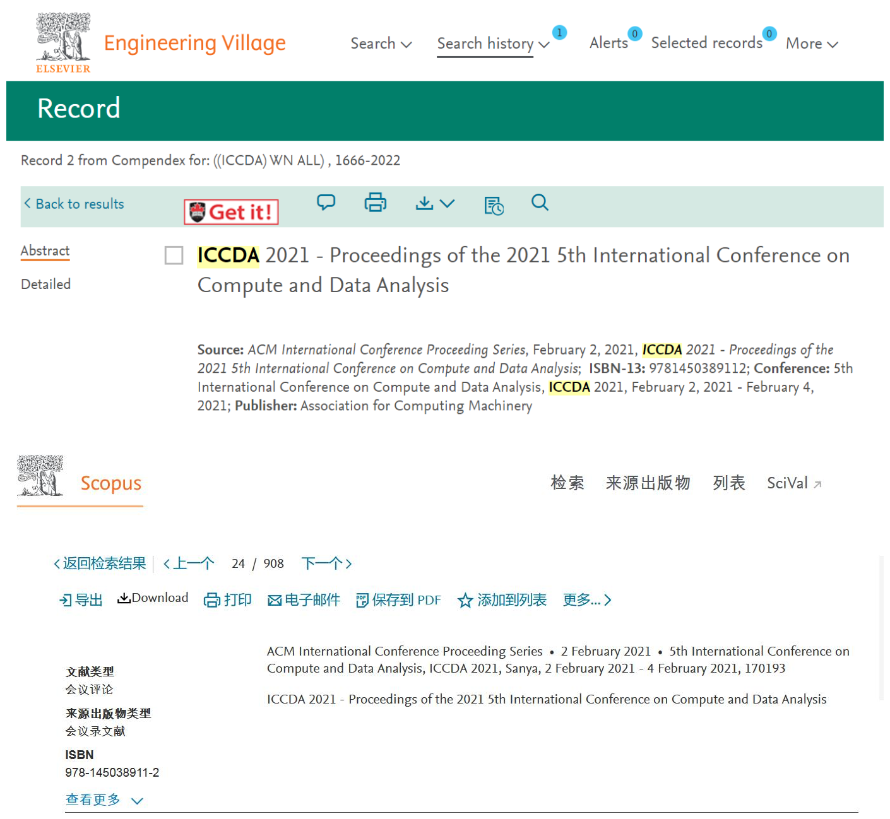This screenshot has width=890, height=819.
Task: Click the magnifier search icon in toolbar
Action: coord(540,203)
